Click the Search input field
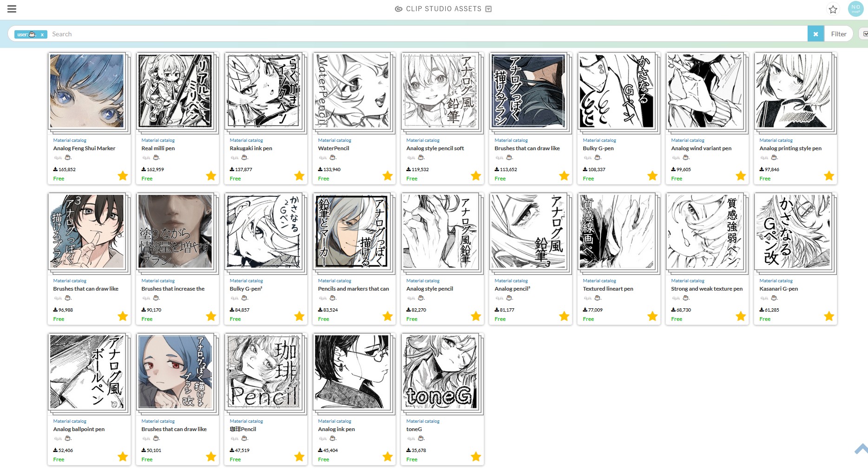868x472 pixels. [x=427, y=34]
